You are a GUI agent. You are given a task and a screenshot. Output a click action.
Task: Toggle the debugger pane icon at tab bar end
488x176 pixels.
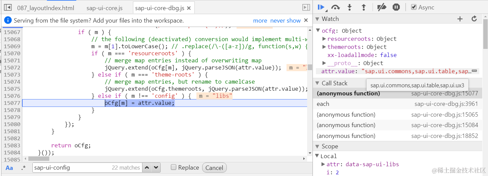point(306,7)
